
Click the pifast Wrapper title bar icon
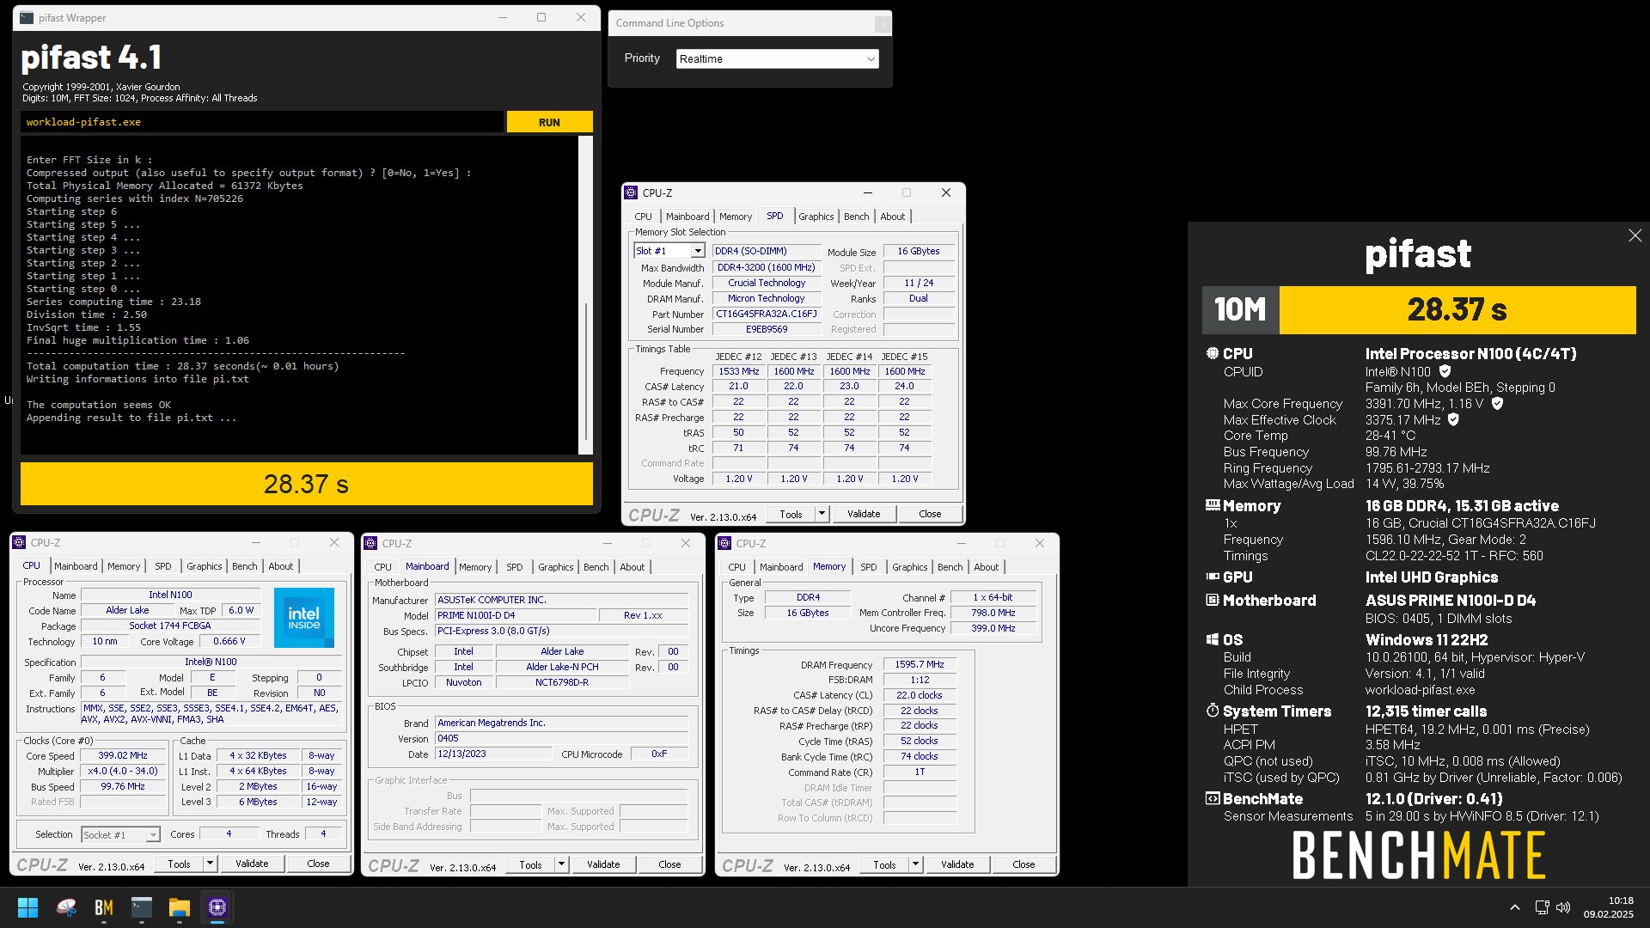click(x=27, y=17)
